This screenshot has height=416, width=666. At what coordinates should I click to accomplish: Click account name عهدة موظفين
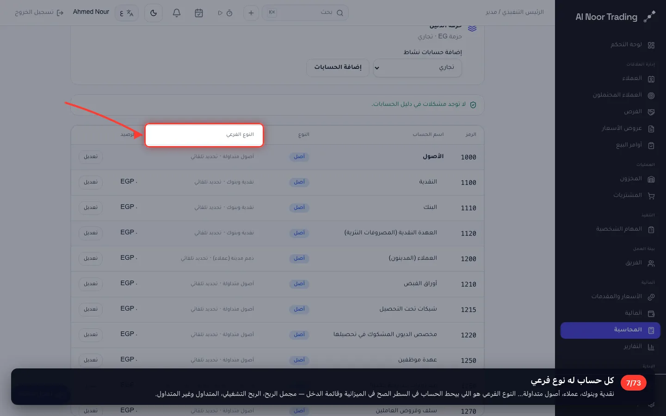(x=418, y=360)
